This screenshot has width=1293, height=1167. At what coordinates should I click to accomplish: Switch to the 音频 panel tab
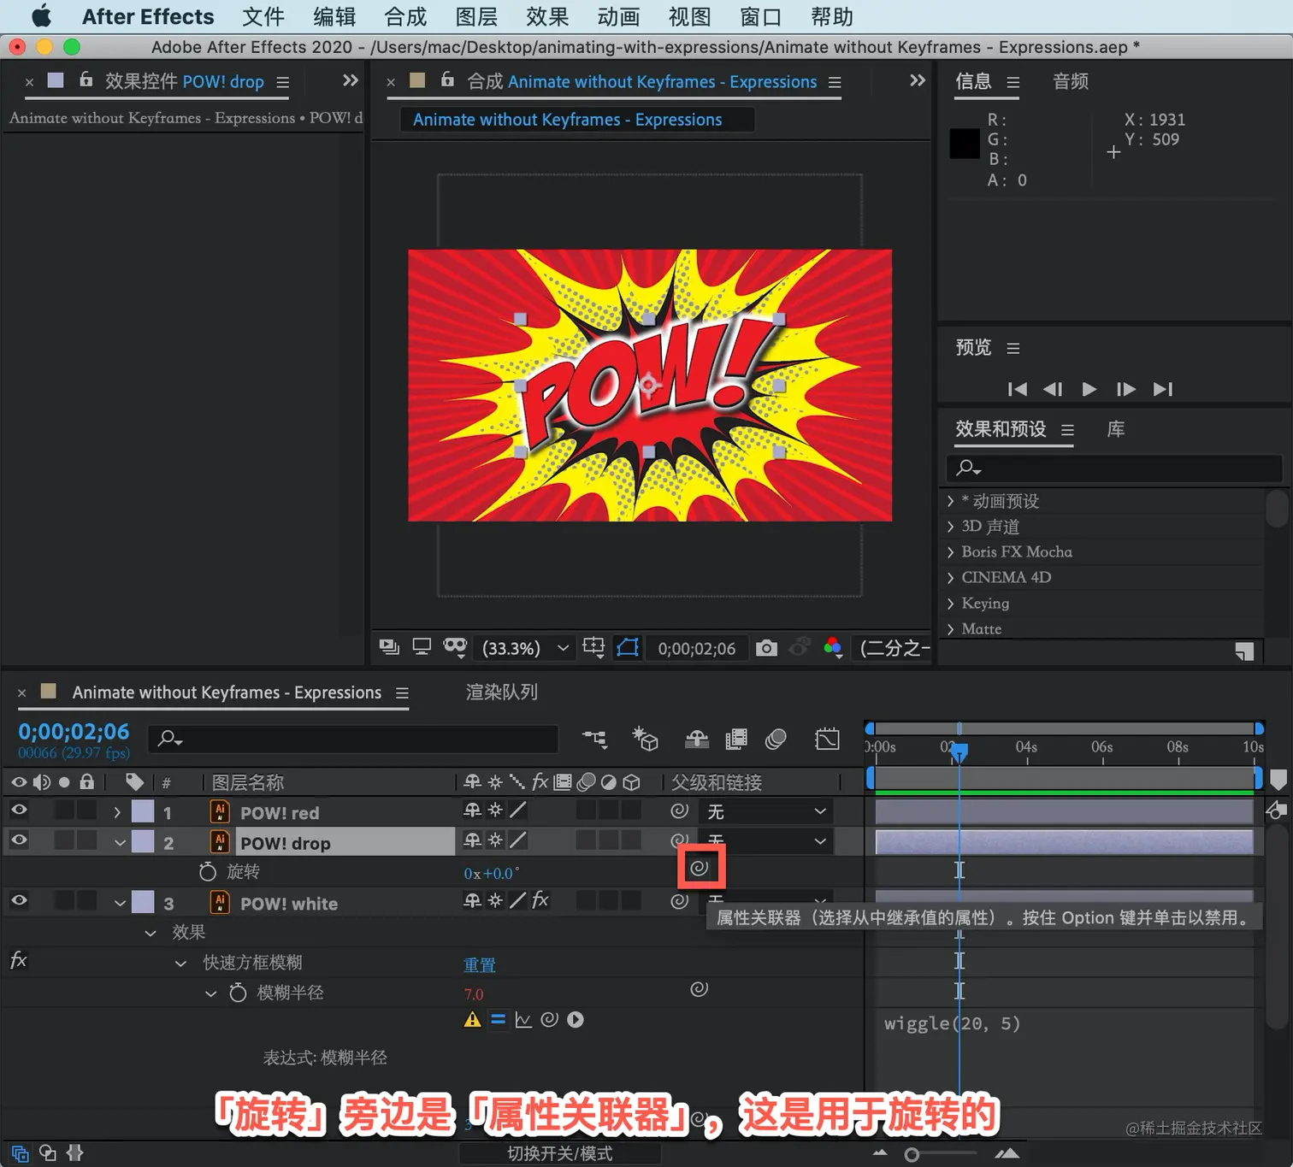tap(1071, 81)
